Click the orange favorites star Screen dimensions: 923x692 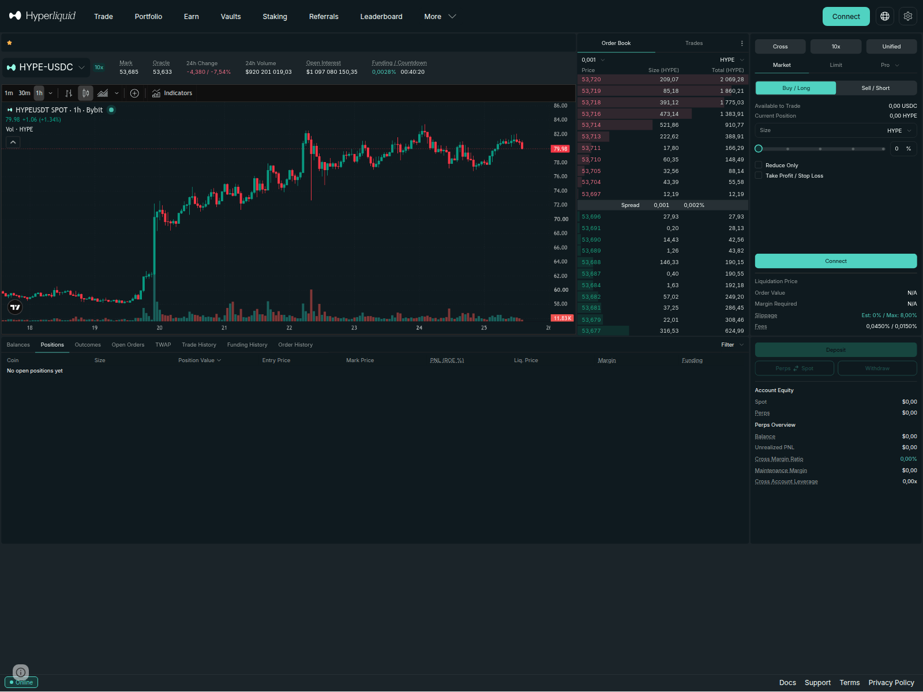click(9, 43)
